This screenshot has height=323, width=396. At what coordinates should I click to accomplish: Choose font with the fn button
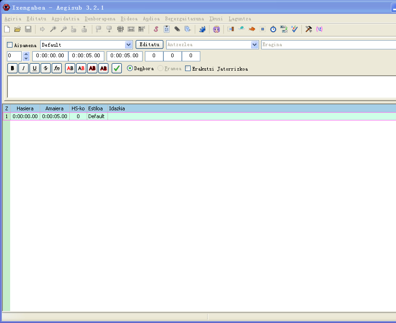click(57, 68)
